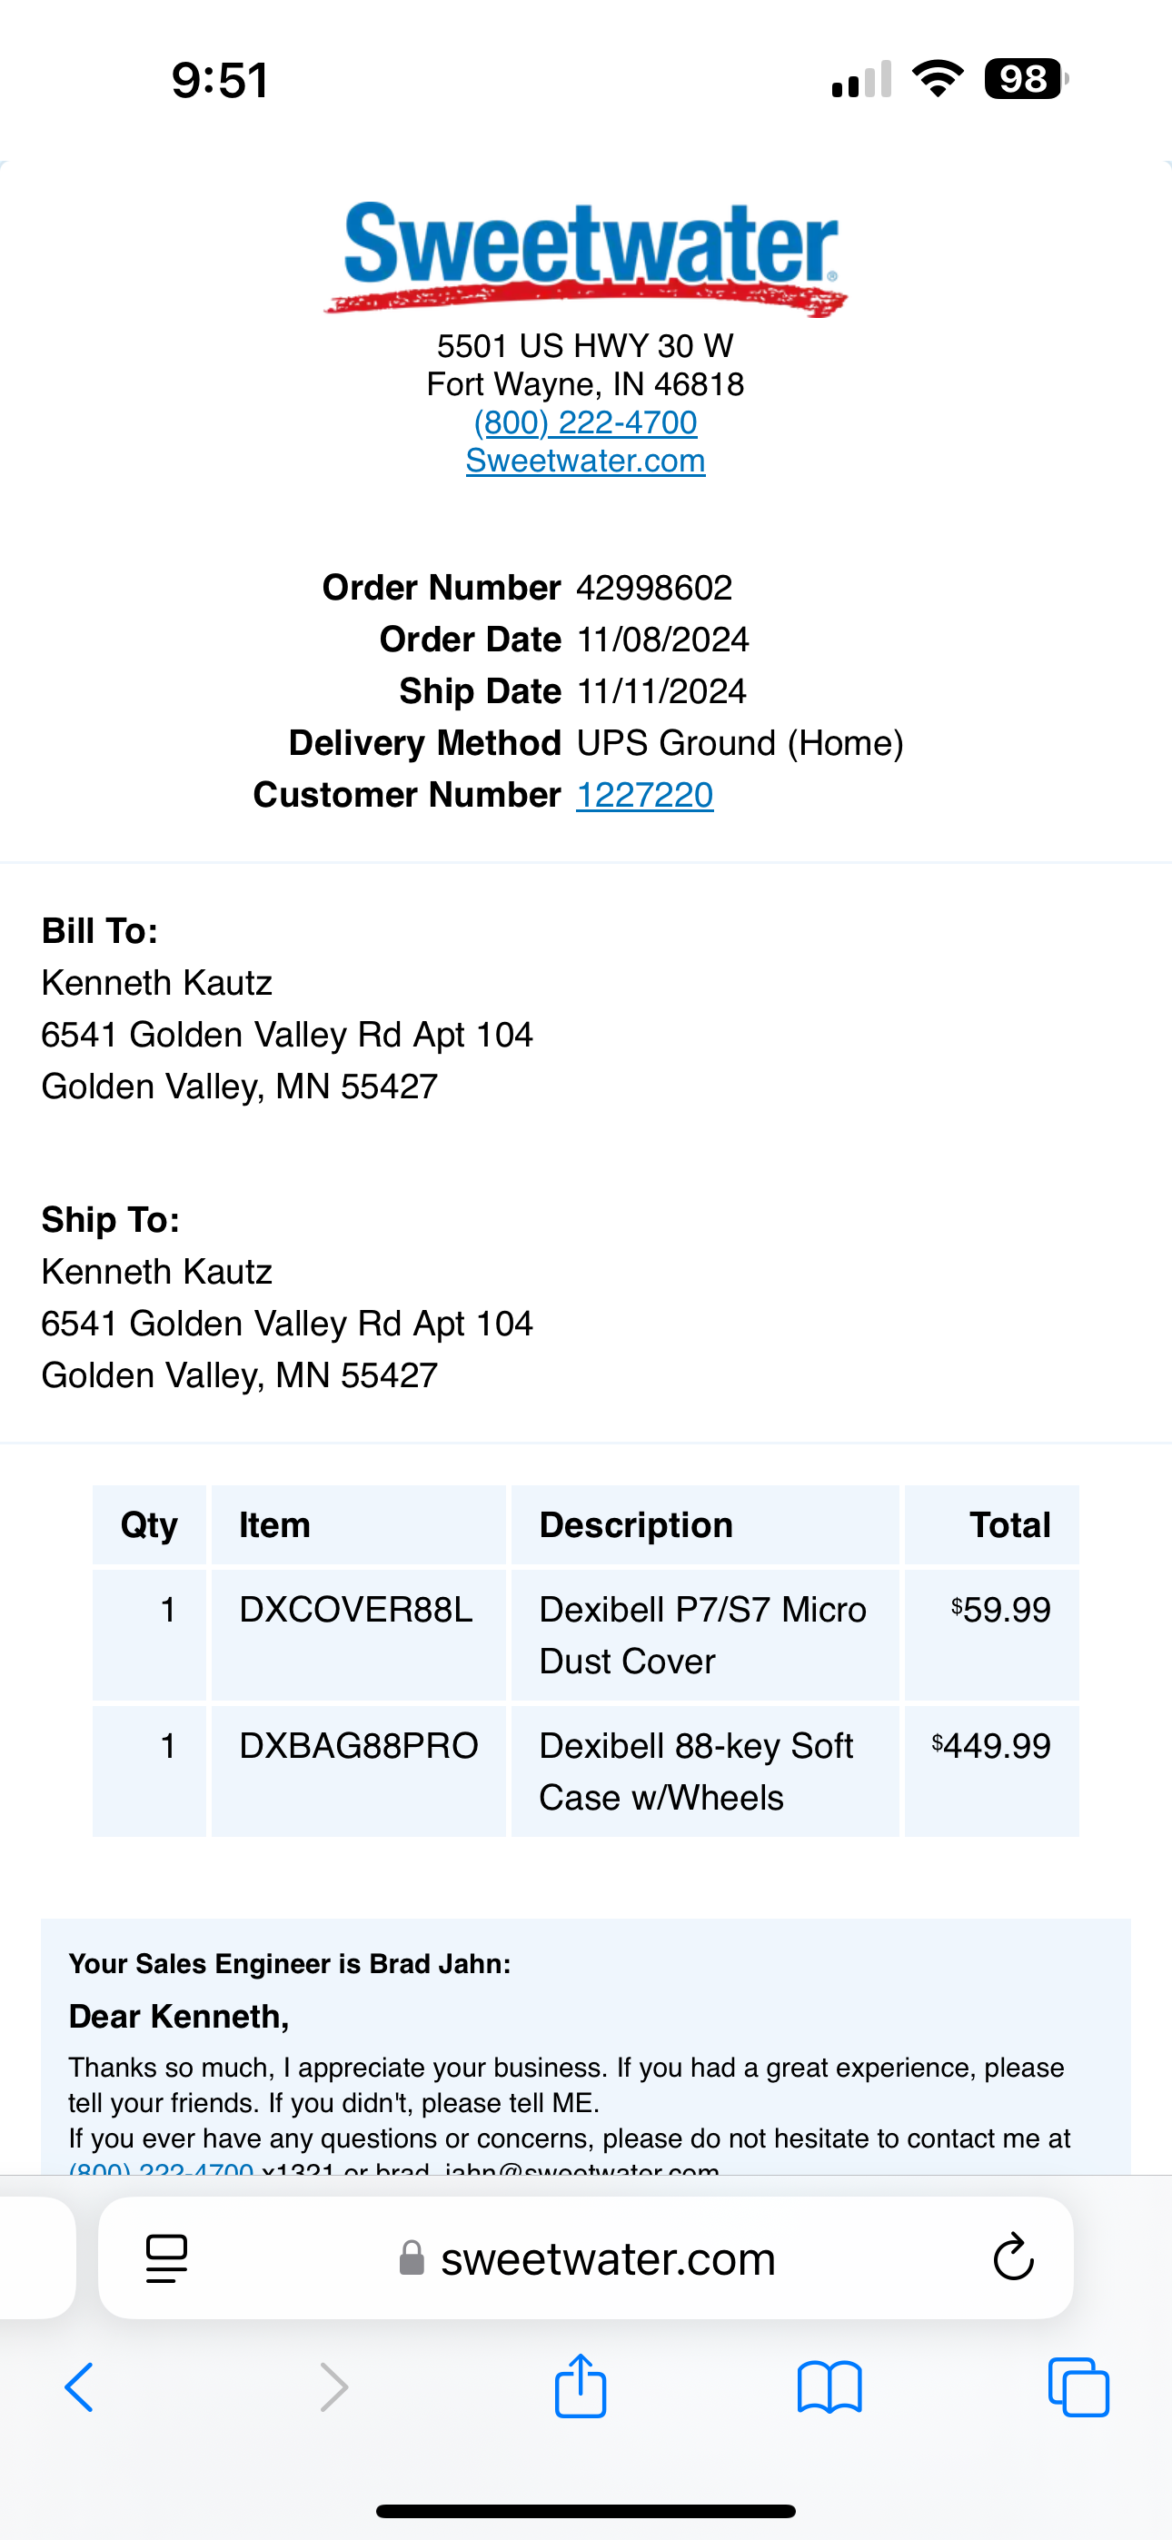Tap the sweetwater.com address field
This screenshot has width=1172, height=2540.
[x=608, y=2258]
